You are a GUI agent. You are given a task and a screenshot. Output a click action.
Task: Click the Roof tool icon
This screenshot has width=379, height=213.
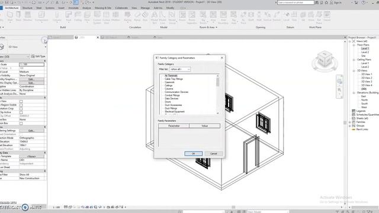pos(69,16)
